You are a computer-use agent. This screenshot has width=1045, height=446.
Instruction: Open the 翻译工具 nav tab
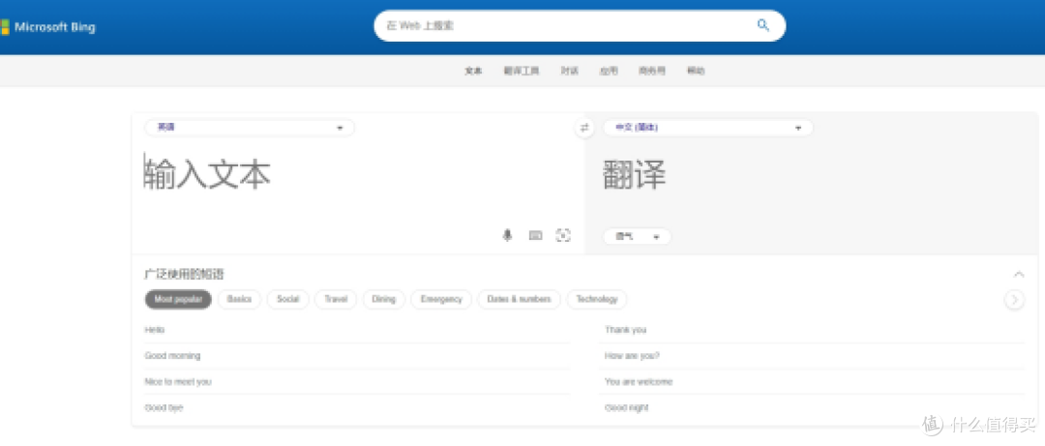pos(522,71)
